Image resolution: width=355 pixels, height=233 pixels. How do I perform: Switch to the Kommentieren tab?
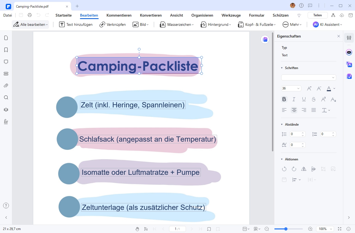pos(119,15)
